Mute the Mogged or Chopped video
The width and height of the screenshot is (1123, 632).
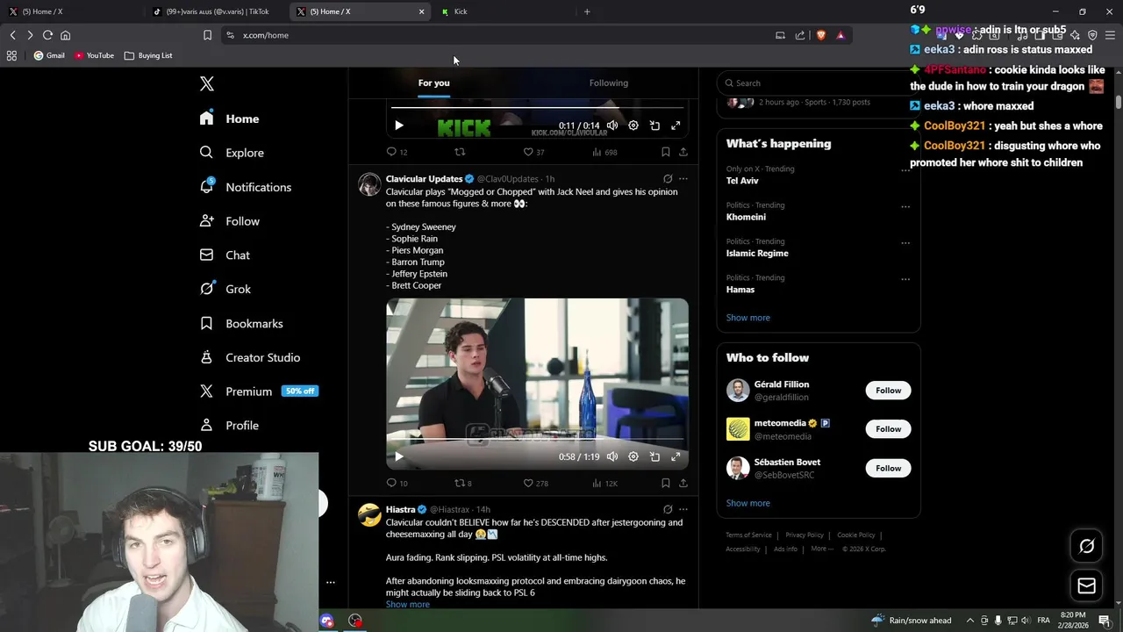tap(612, 456)
